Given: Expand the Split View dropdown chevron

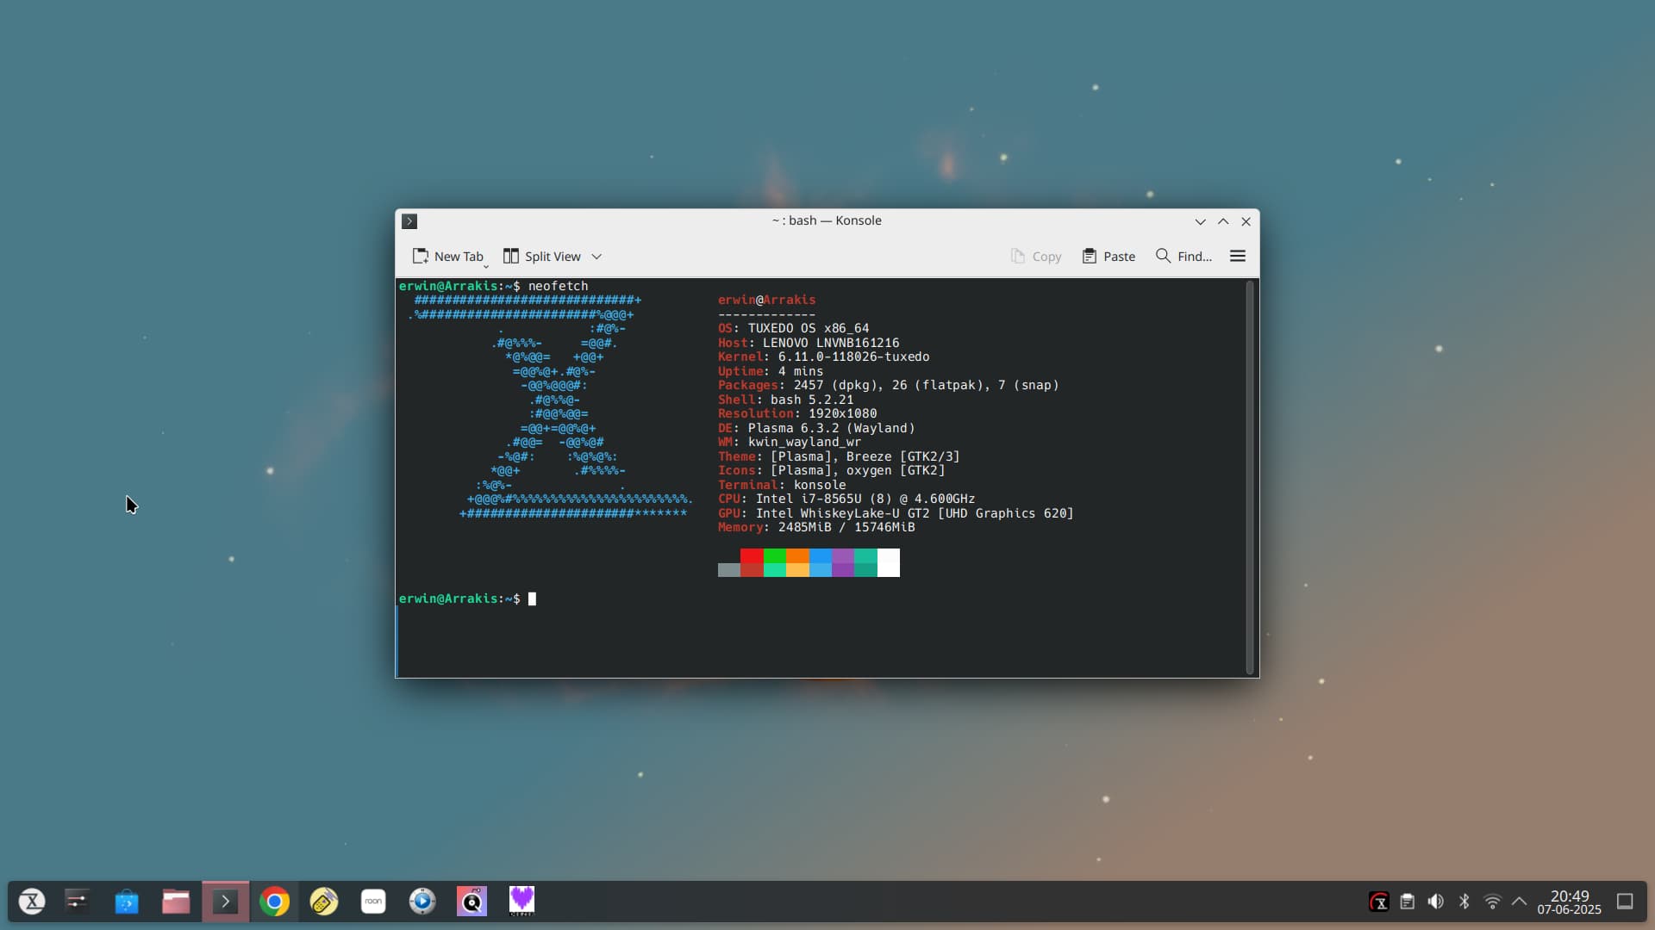Looking at the screenshot, I should tap(596, 257).
